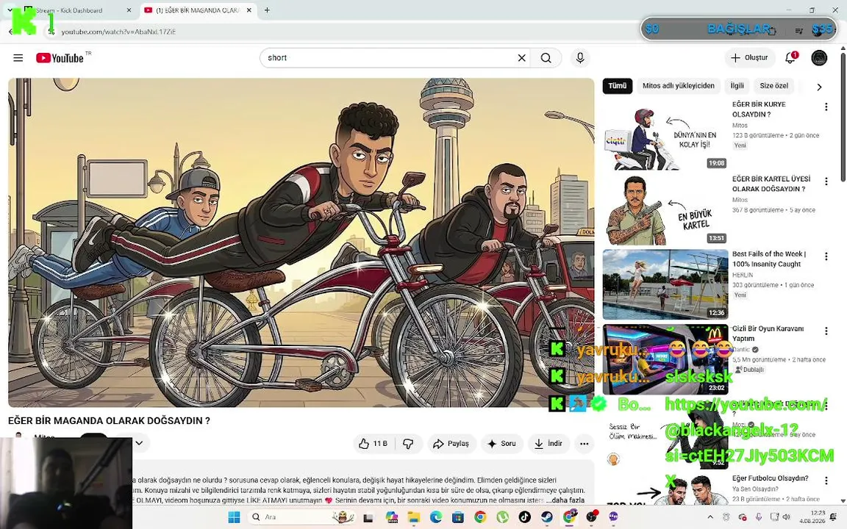
Task: Click the taskbar microphone tray icon
Action: click(x=759, y=517)
